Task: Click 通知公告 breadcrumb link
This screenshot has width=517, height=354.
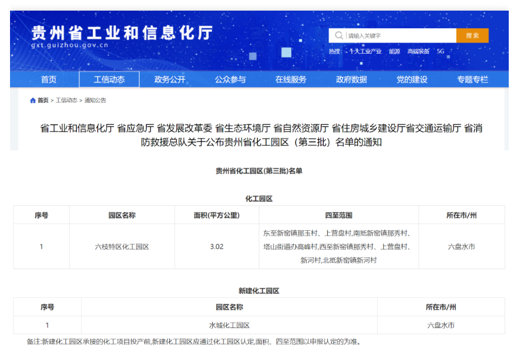Action: pyautogui.click(x=95, y=100)
